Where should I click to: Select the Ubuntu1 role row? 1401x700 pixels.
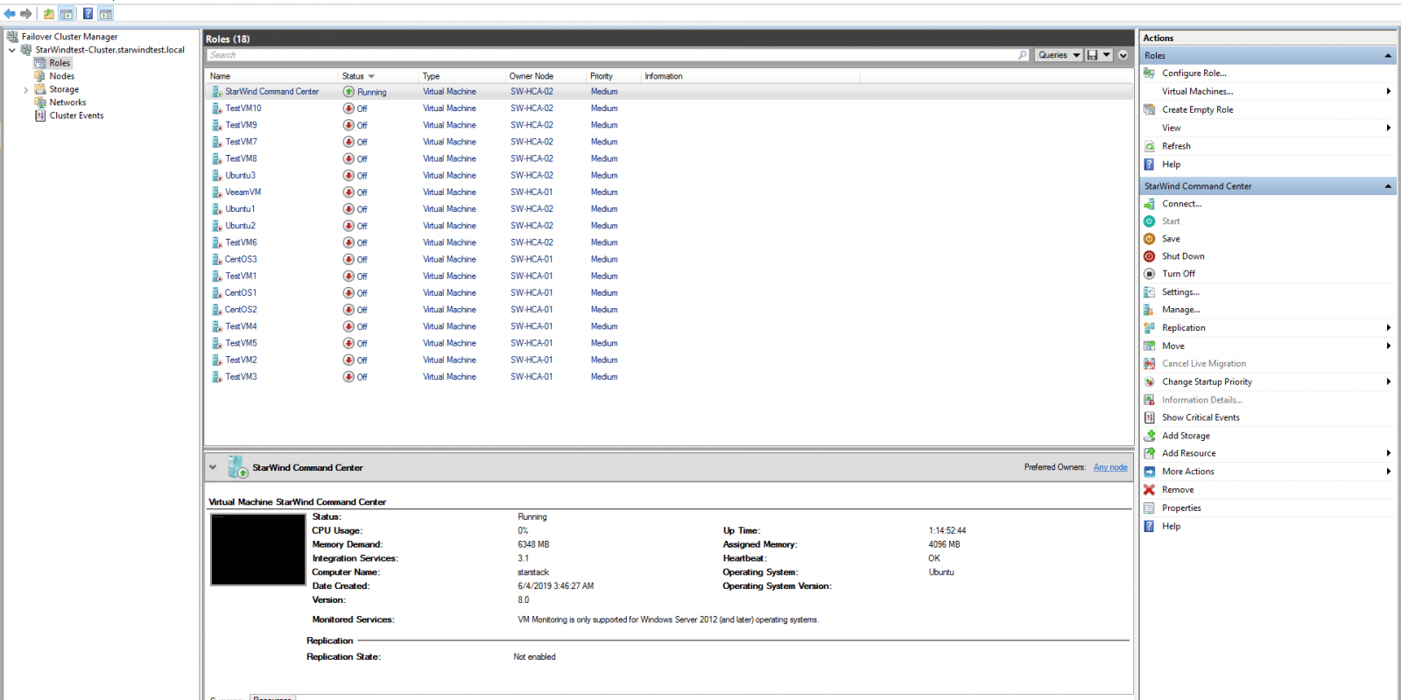pyautogui.click(x=669, y=209)
